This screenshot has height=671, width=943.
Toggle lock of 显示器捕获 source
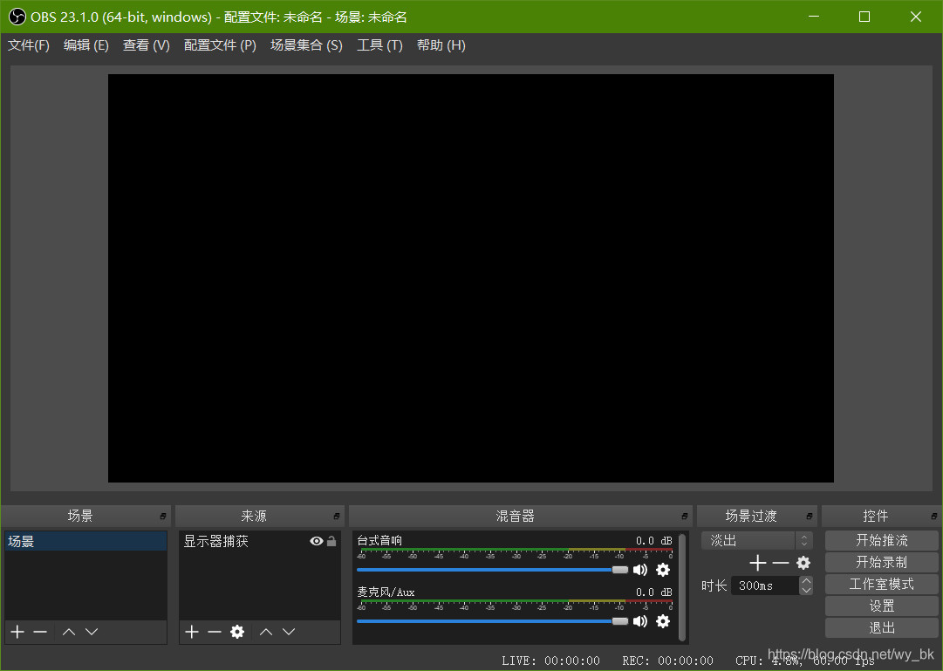pos(331,541)
